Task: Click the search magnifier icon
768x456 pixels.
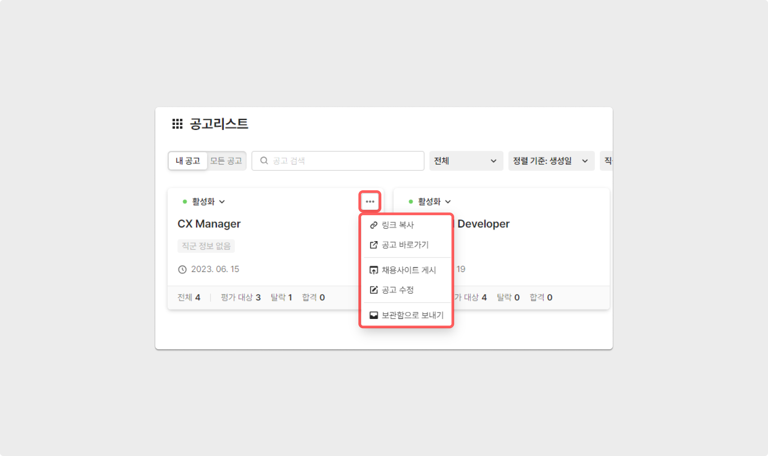Action: coord(264,161)
